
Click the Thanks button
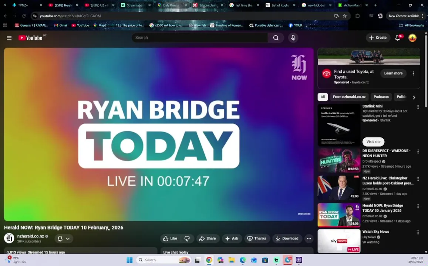(x=257, y=238)
